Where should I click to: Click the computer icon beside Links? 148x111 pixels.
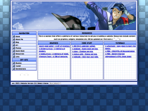(14, 57)
